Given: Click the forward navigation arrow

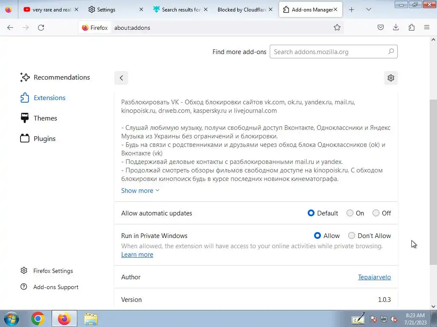Looking at the screenshot, I should coord(26,28).
